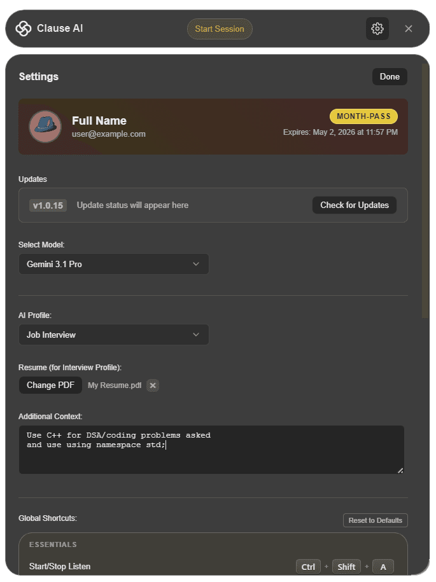Click the A key badge in Essentials
Viewport: 436px width, 582px height.
pos(383,566)
